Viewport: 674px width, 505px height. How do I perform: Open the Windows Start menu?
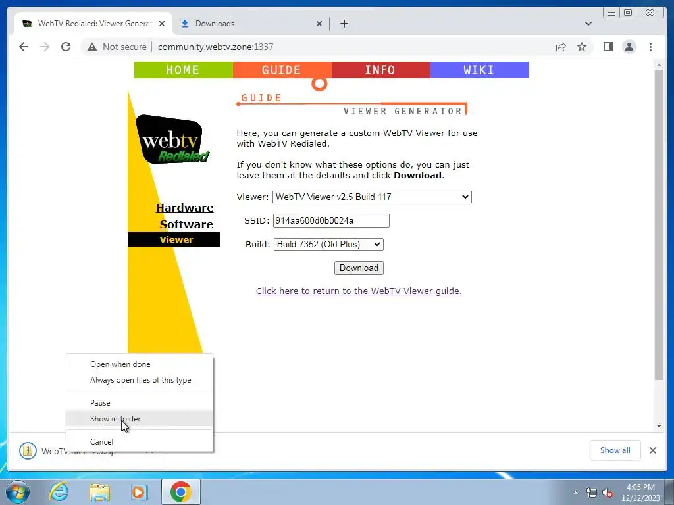tap(18, 492)
